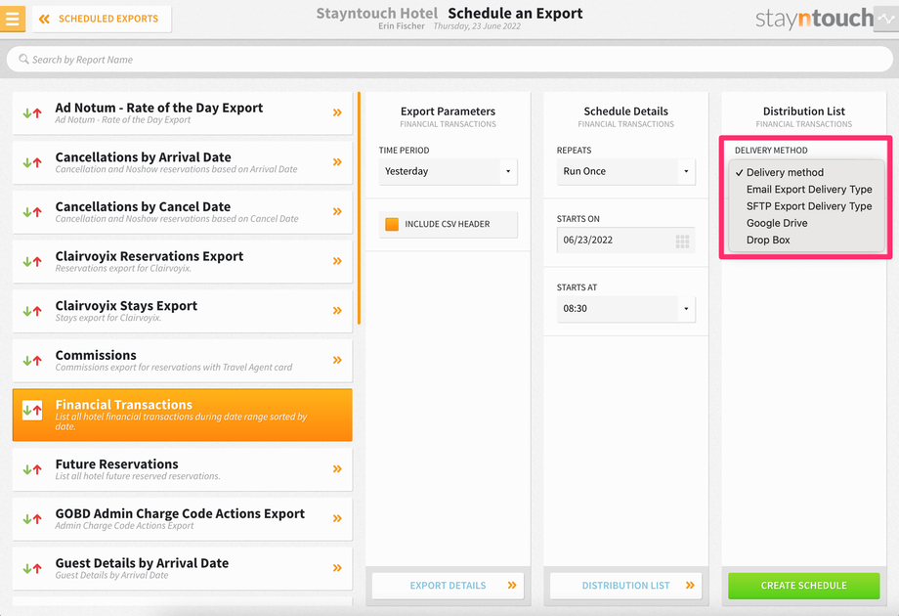Click chevron on Ad Notum Rate of the Day Export
The image size is (899, 616).
pos(337,113)
